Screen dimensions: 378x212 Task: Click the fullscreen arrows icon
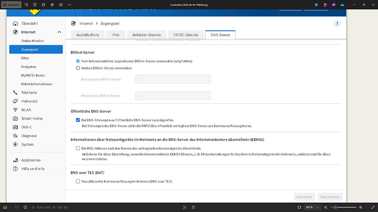point(373,207)
